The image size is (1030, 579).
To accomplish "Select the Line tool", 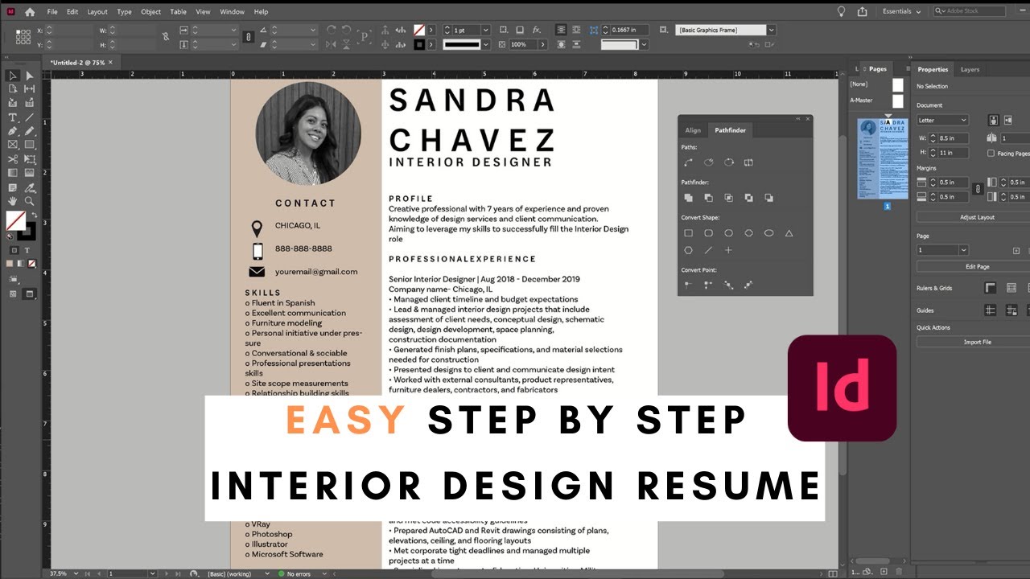I will [30, 117].
